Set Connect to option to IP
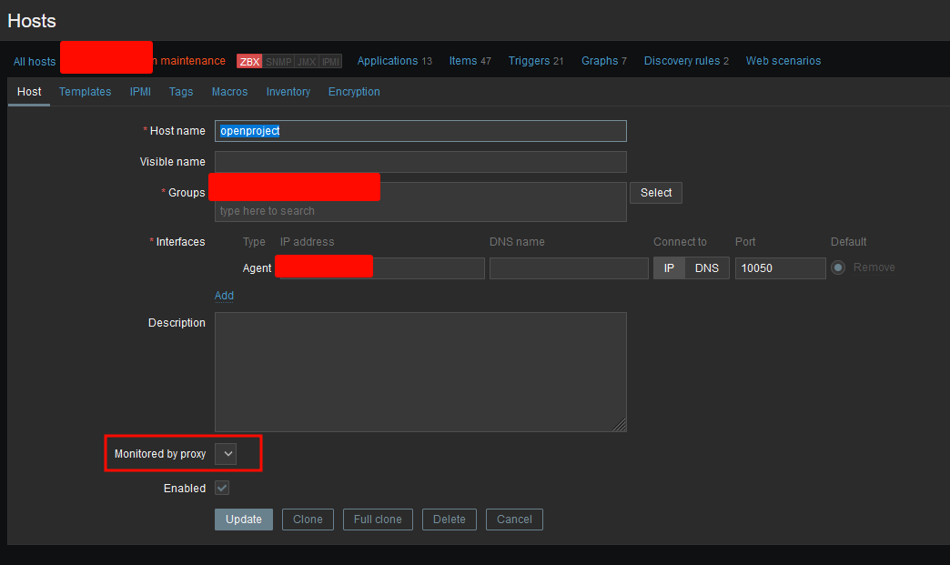The image size is (950, 565). click(669, 268)
